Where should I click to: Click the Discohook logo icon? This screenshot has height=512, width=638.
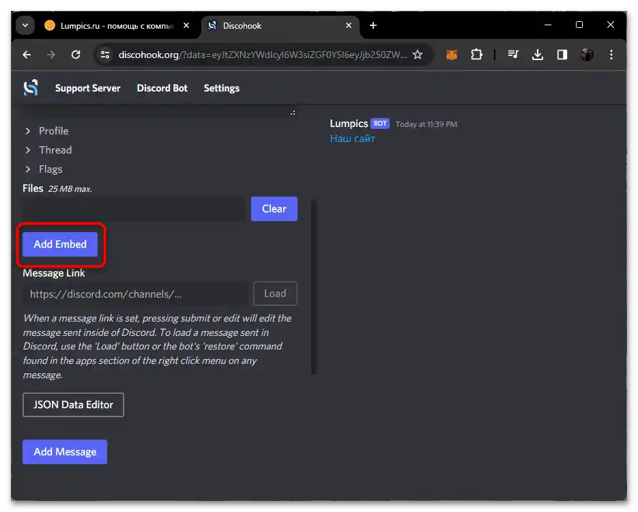31,88
